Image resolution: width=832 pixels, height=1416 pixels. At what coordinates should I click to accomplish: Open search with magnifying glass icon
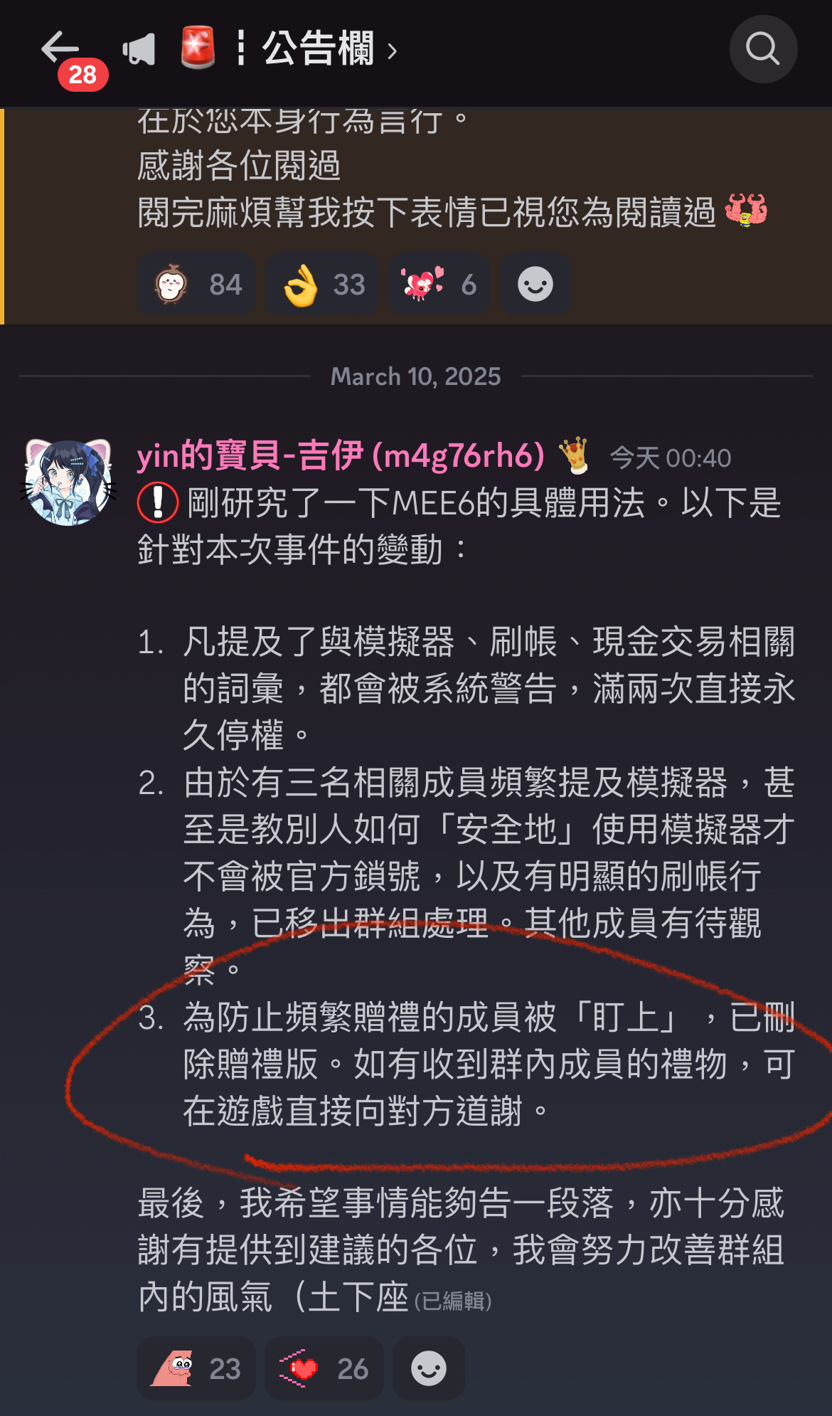point(763,49)
